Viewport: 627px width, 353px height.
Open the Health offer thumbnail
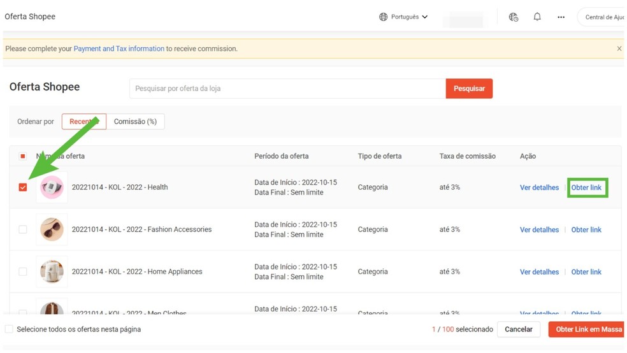point(52,187)
